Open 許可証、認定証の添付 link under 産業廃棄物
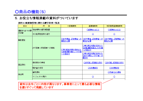This screenshot has width=143, height=101. [x=93, y=63]
